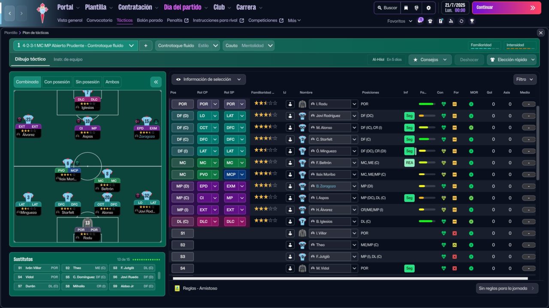The image size is (549, 308).
Task: Click the add tactic plus button
Action: pos(146,46)
